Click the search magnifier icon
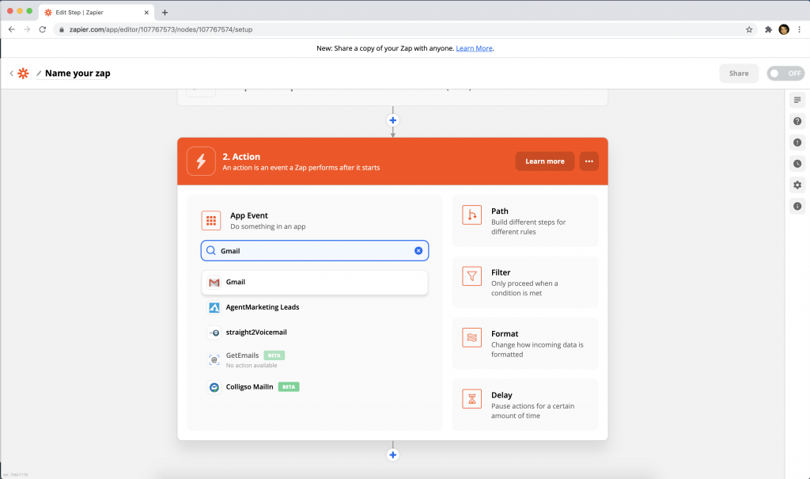The height and width of the screenshot is (479, 810). pos(210,251)
